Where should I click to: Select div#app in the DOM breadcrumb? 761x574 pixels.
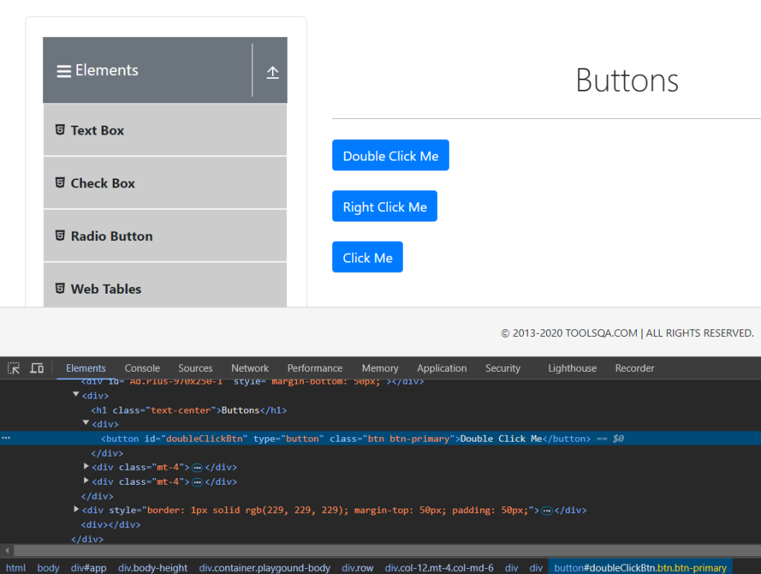point(88,568)
